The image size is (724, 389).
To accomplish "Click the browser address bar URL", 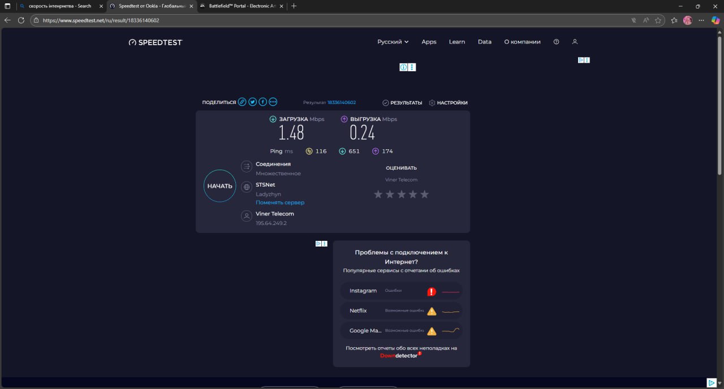I will click(x=101, y=20).
